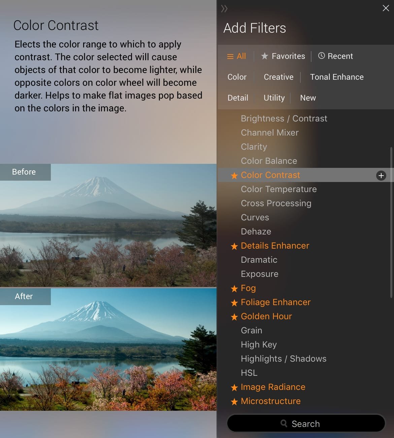Select the Tonal Enhance category

click(337, 77)
